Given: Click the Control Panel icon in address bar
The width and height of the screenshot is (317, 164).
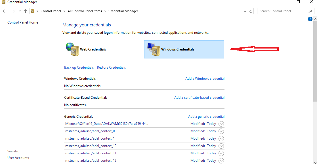Looking at the screenshot, I should (32, 11).
